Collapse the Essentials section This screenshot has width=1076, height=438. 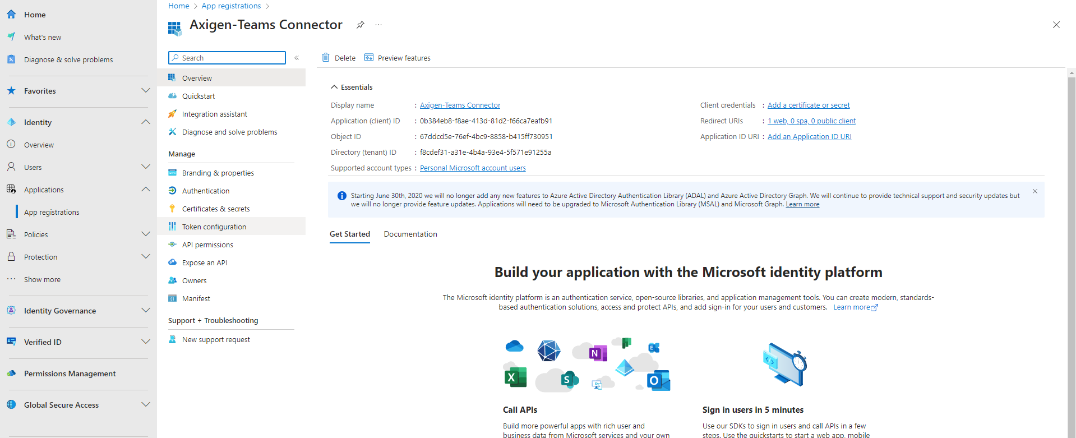(334, 87)
